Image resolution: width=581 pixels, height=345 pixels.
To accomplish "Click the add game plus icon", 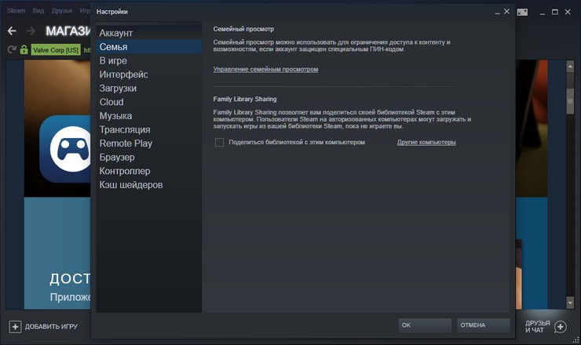I will click(15, 326).
